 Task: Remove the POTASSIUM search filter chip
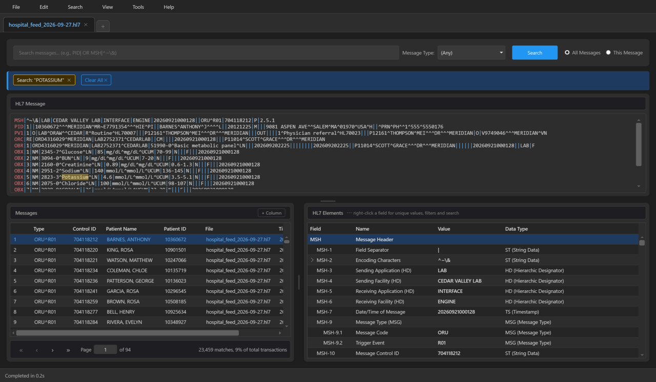click(69, 80)
